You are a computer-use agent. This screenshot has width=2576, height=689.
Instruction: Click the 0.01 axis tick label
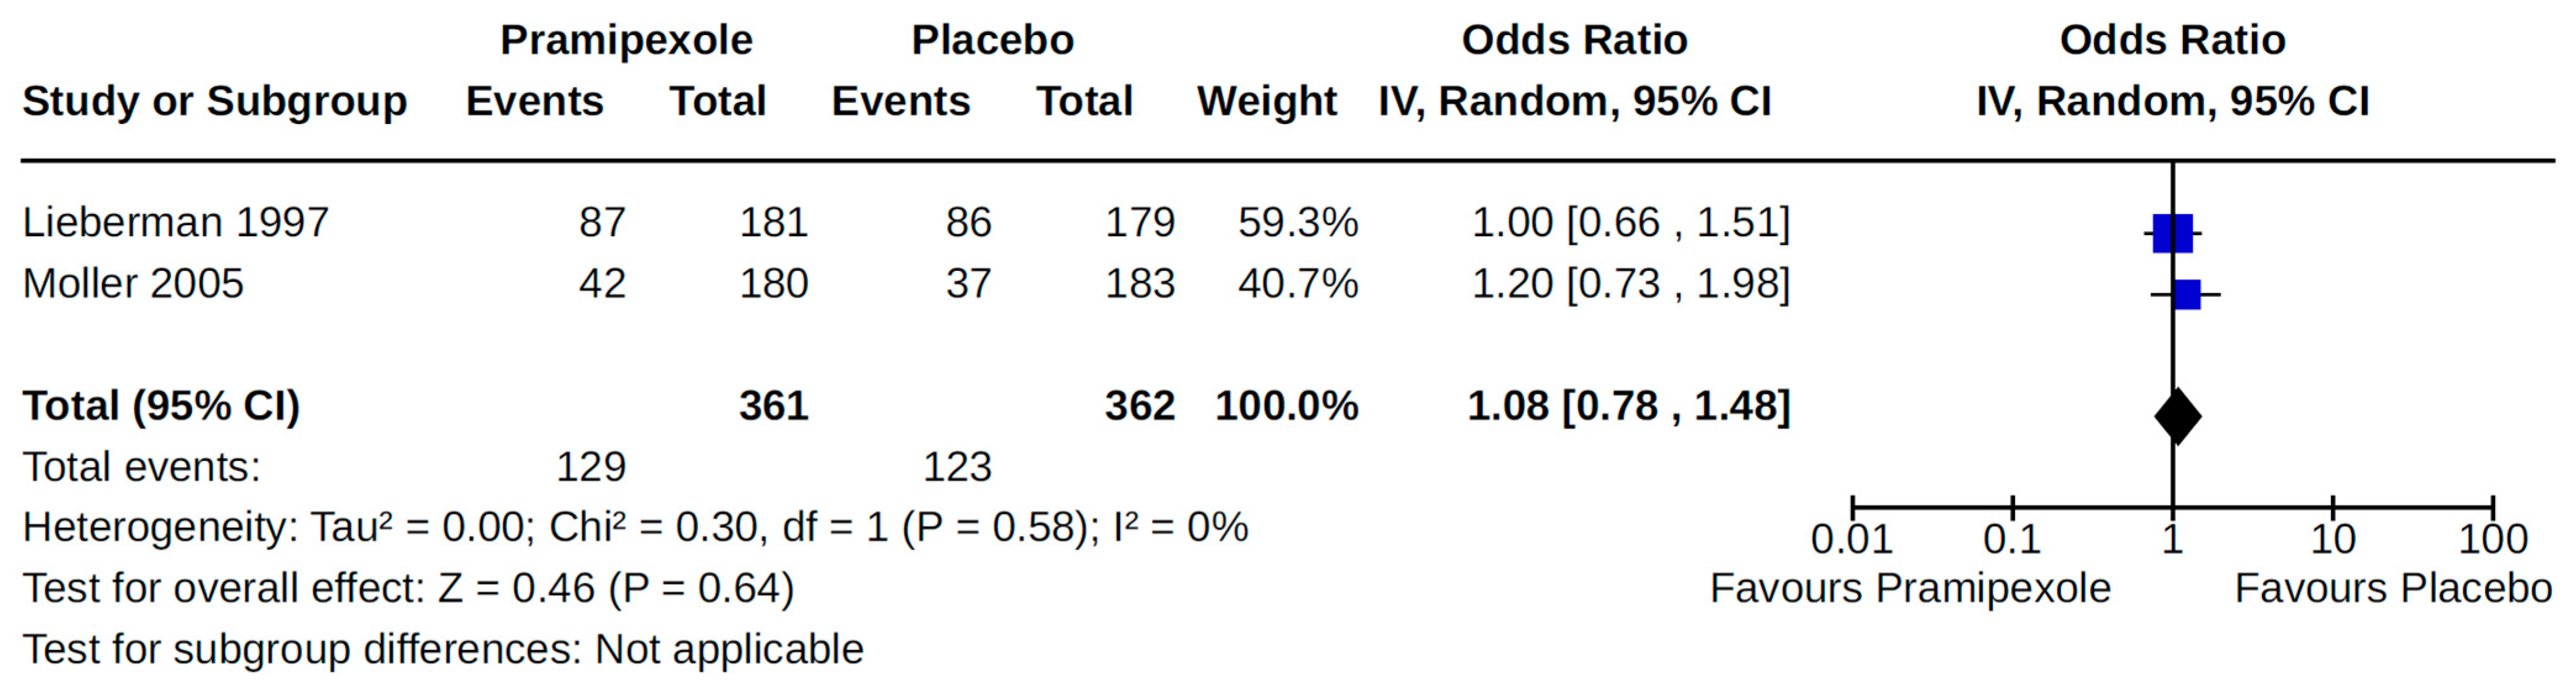pyautogui.click(x=1851, y=540)
